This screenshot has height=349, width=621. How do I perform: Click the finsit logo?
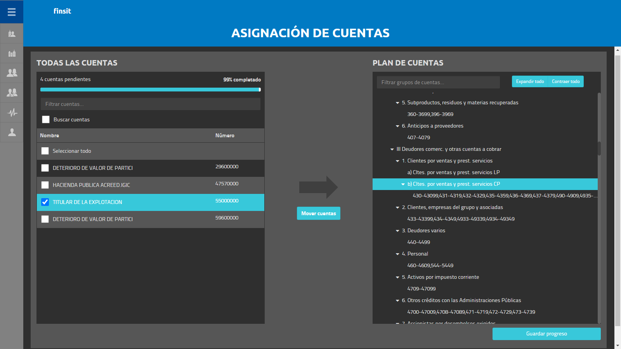coord(62,11)
